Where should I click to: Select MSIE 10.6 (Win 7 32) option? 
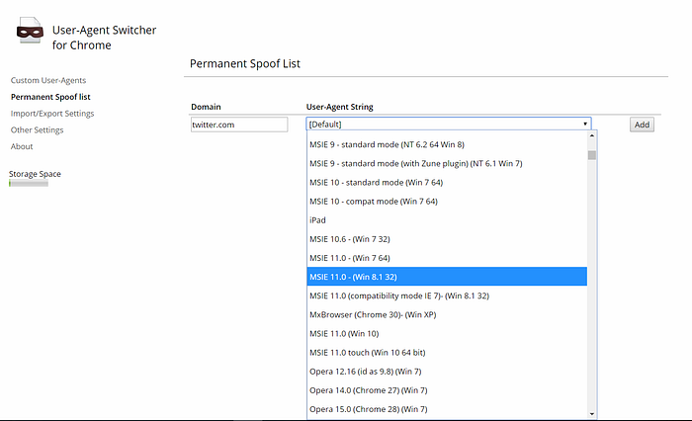coord(447,239)
